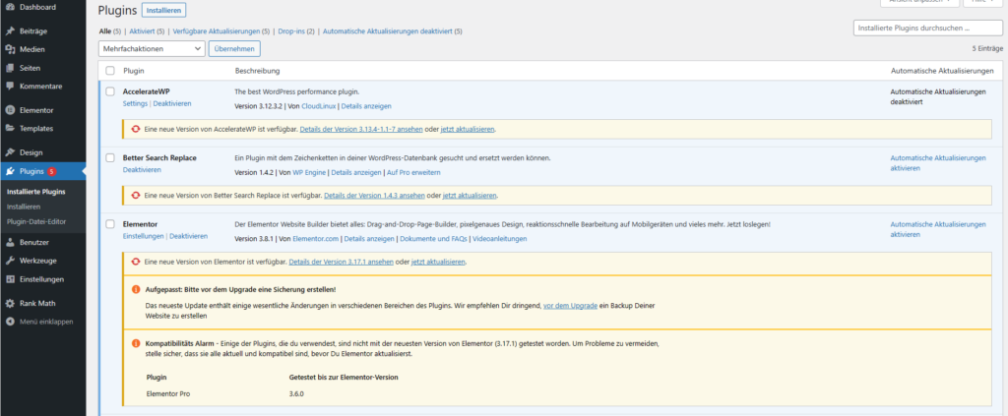Click the Templates folder icon

point(10,129)
